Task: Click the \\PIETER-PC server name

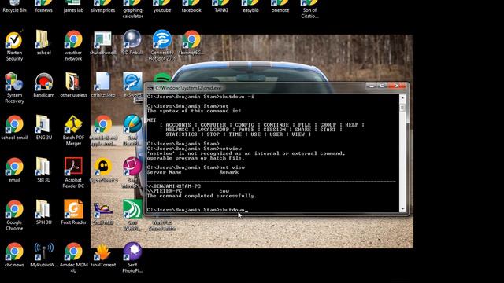Action: coord(165,191)
